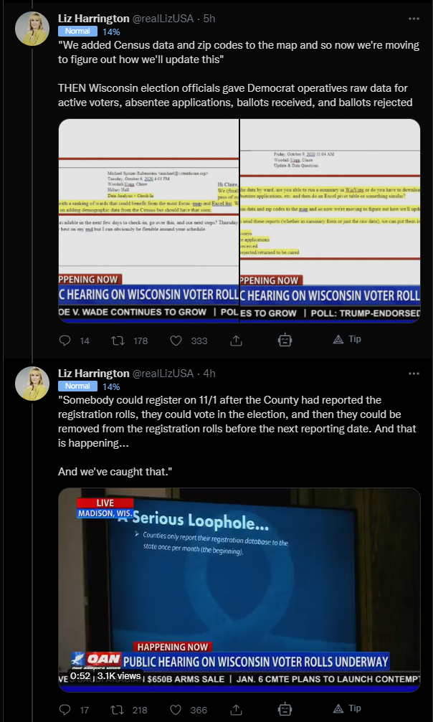This screenshot has width=433, height=722.
Task: Click the robot icon under the first tweet
Action: 285,340
